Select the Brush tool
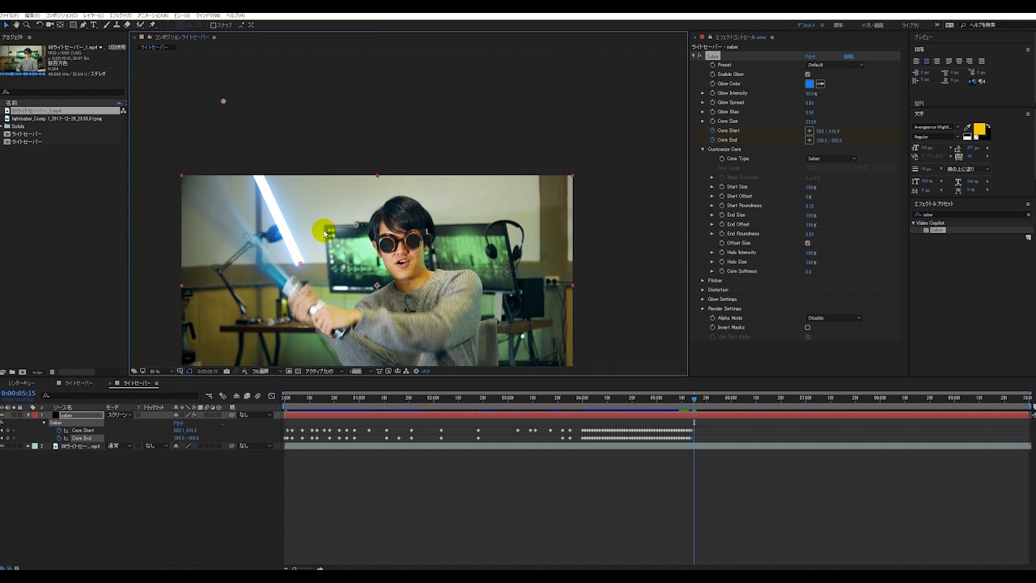1036x583 pixels. click(106, 25)
